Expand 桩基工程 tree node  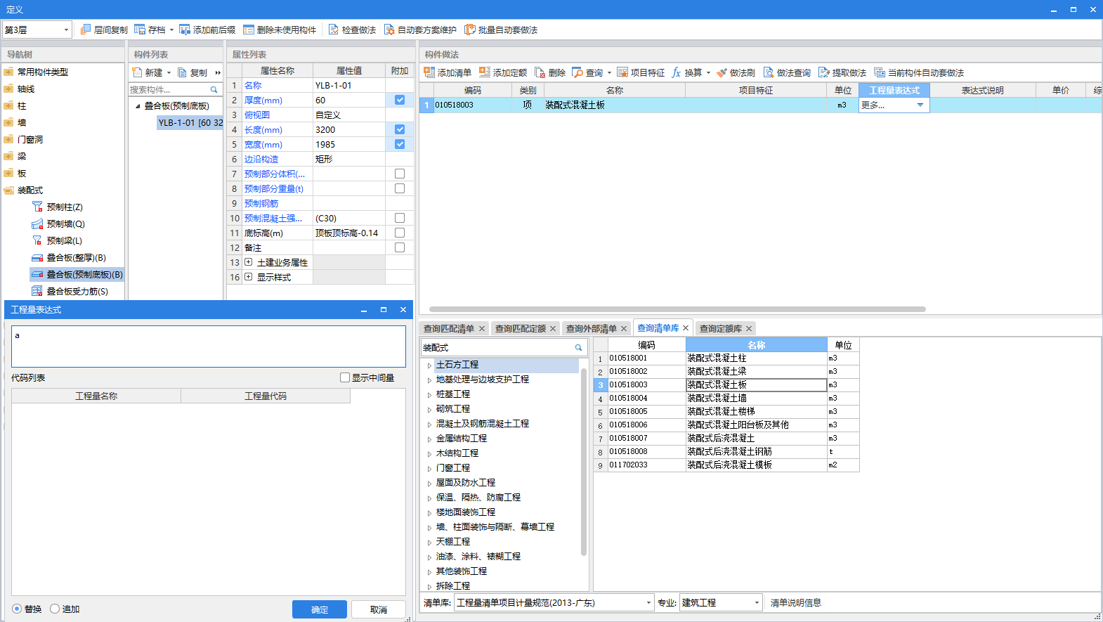[429, 395]
